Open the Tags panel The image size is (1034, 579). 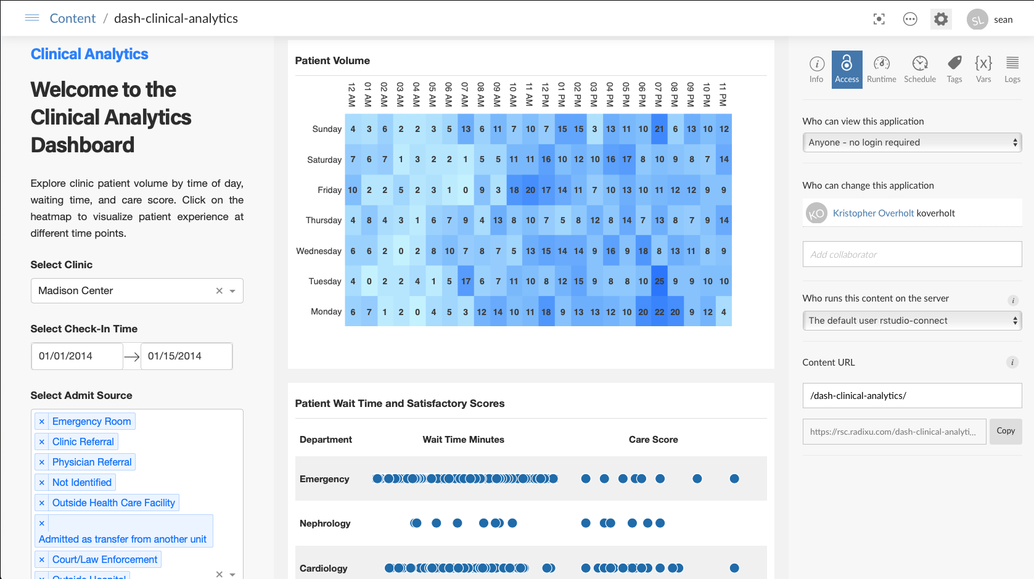(954, 69)
